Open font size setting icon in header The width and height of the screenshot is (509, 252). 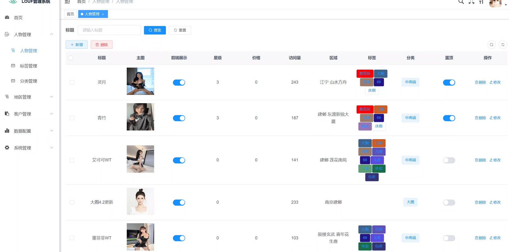point(481,2)
